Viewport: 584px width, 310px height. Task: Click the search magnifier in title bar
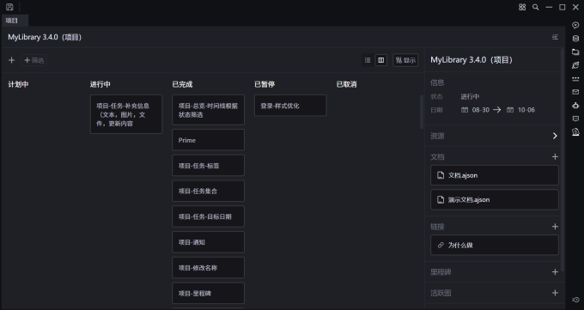point(536,7)
